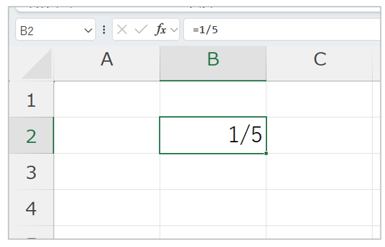This screenshot has height=247, width=385.
Task: Click the formula bar containing =1/5
Action: [x=282, y=29]
